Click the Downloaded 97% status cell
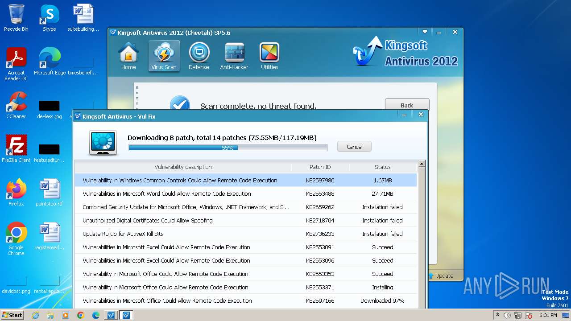Image resolution: width=571 pixels, height=321 pixels. (x=382, y=300)
